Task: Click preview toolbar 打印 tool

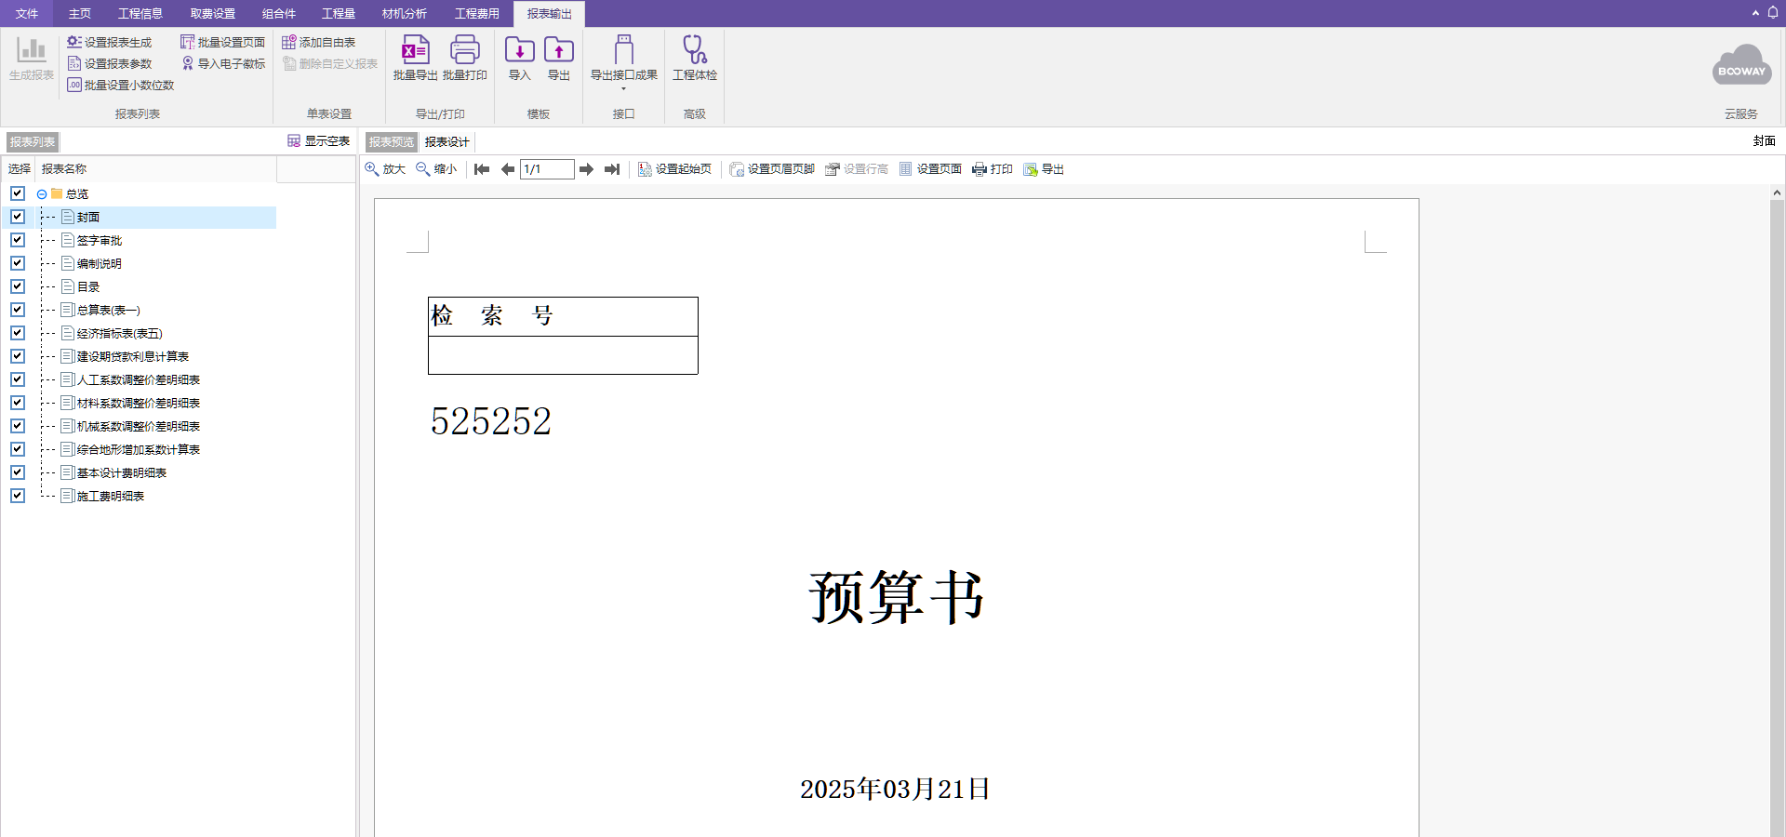Action: coord(993,169)
